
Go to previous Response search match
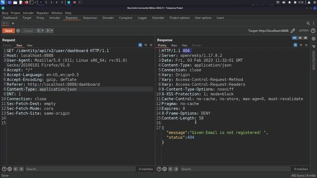pos(170,169)
